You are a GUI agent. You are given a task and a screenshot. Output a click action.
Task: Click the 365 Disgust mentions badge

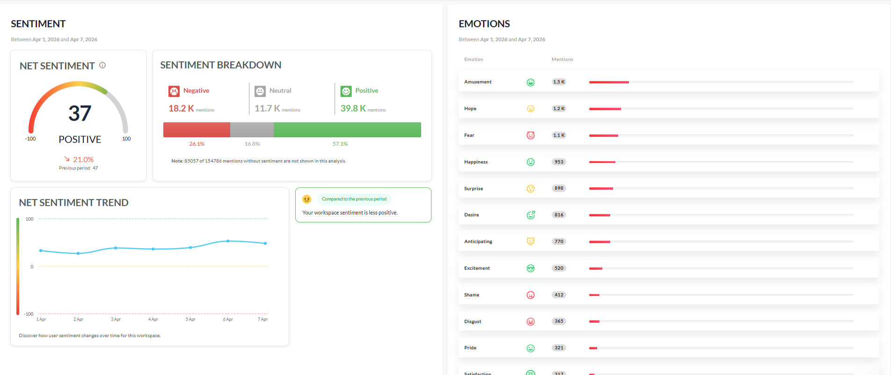559,321
